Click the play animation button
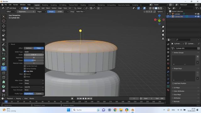The width and height of the screenshot is (201, 113). (86, 99)
